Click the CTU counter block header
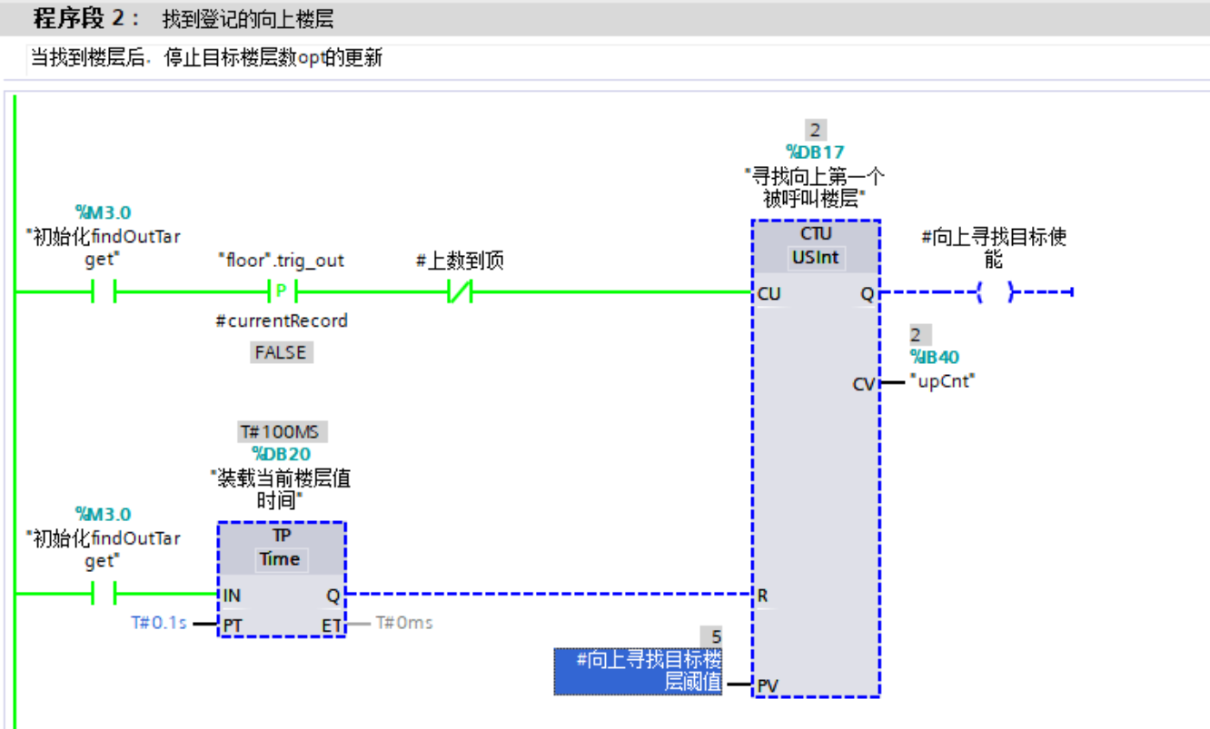The height and width of the screenshot is (729, 1210). click(x=816, y=233)
